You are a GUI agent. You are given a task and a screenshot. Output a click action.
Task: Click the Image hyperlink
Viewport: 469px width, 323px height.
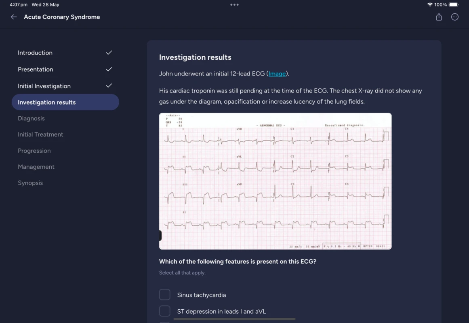[x=277, y=73]
